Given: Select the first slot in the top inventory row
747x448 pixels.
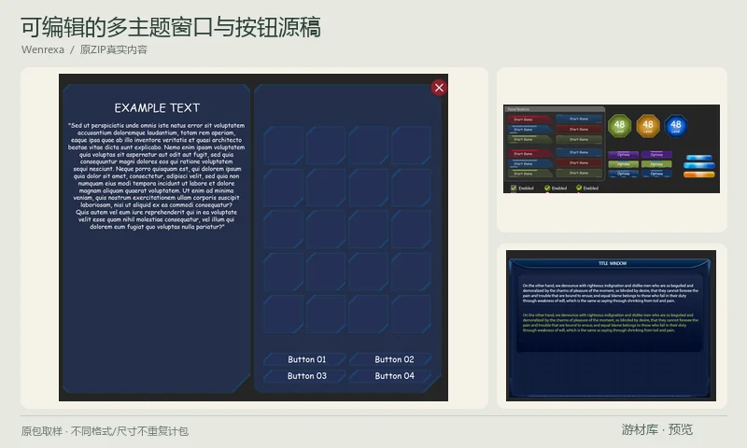Looking at the screenshot, I should coord(283,145).
